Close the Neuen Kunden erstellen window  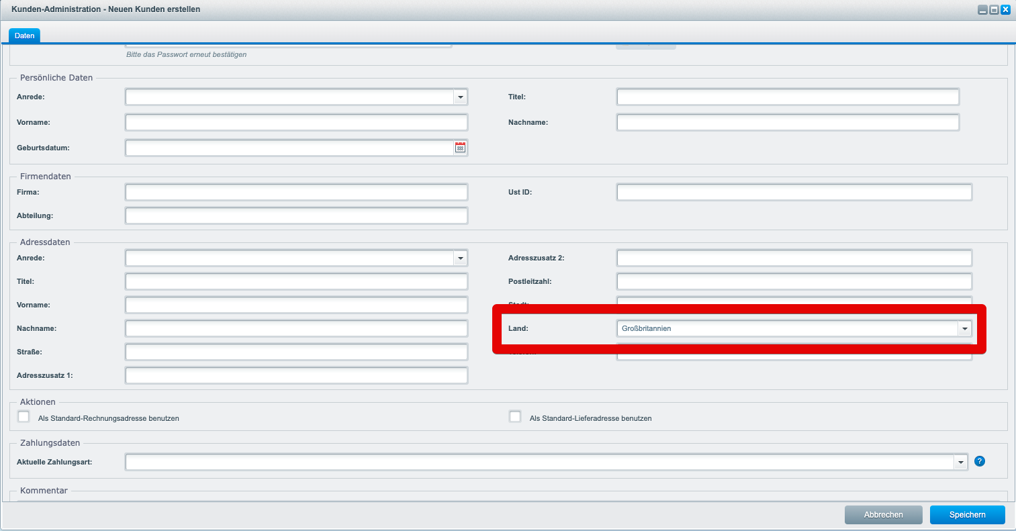[x=1005, y=9]
